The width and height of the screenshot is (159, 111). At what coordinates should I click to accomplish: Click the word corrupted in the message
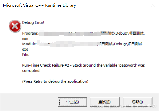tap(31, 71)
